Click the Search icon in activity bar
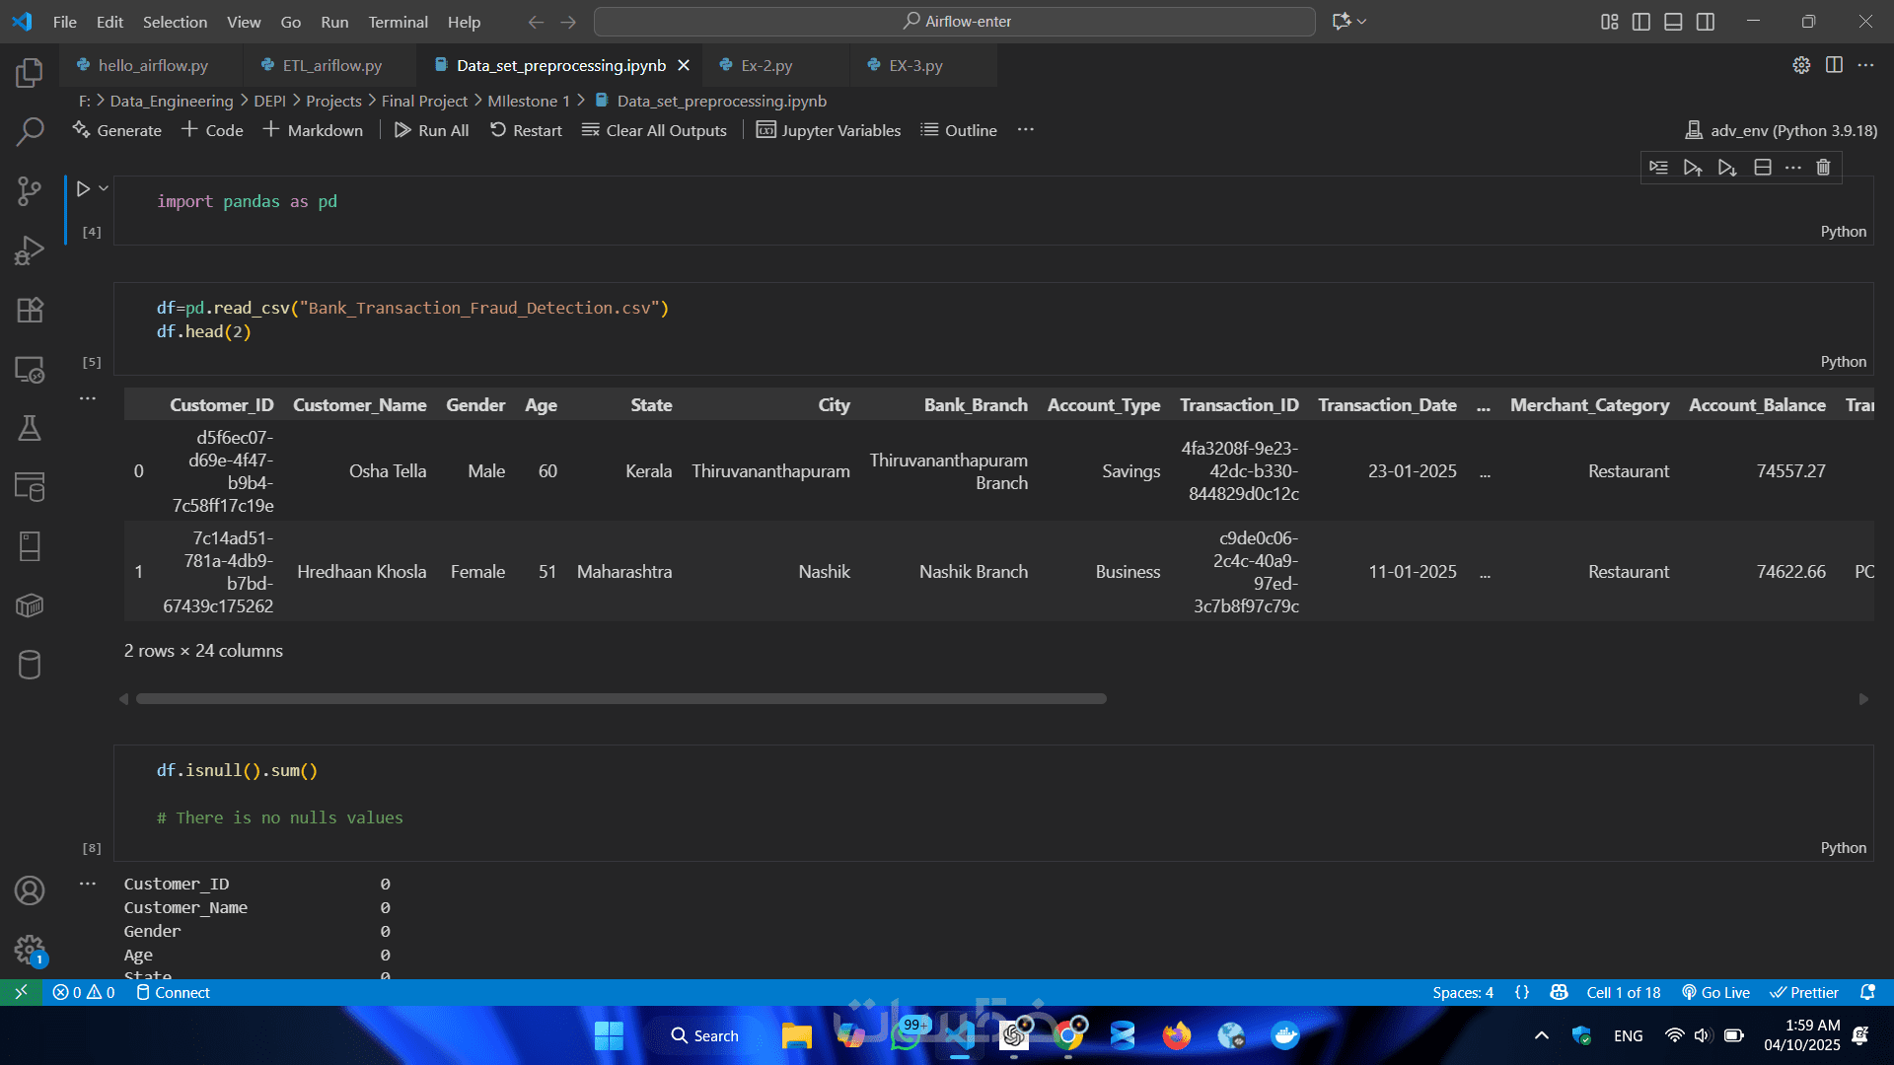This screenshot has width=1894, height=1065. coord(30,131)
